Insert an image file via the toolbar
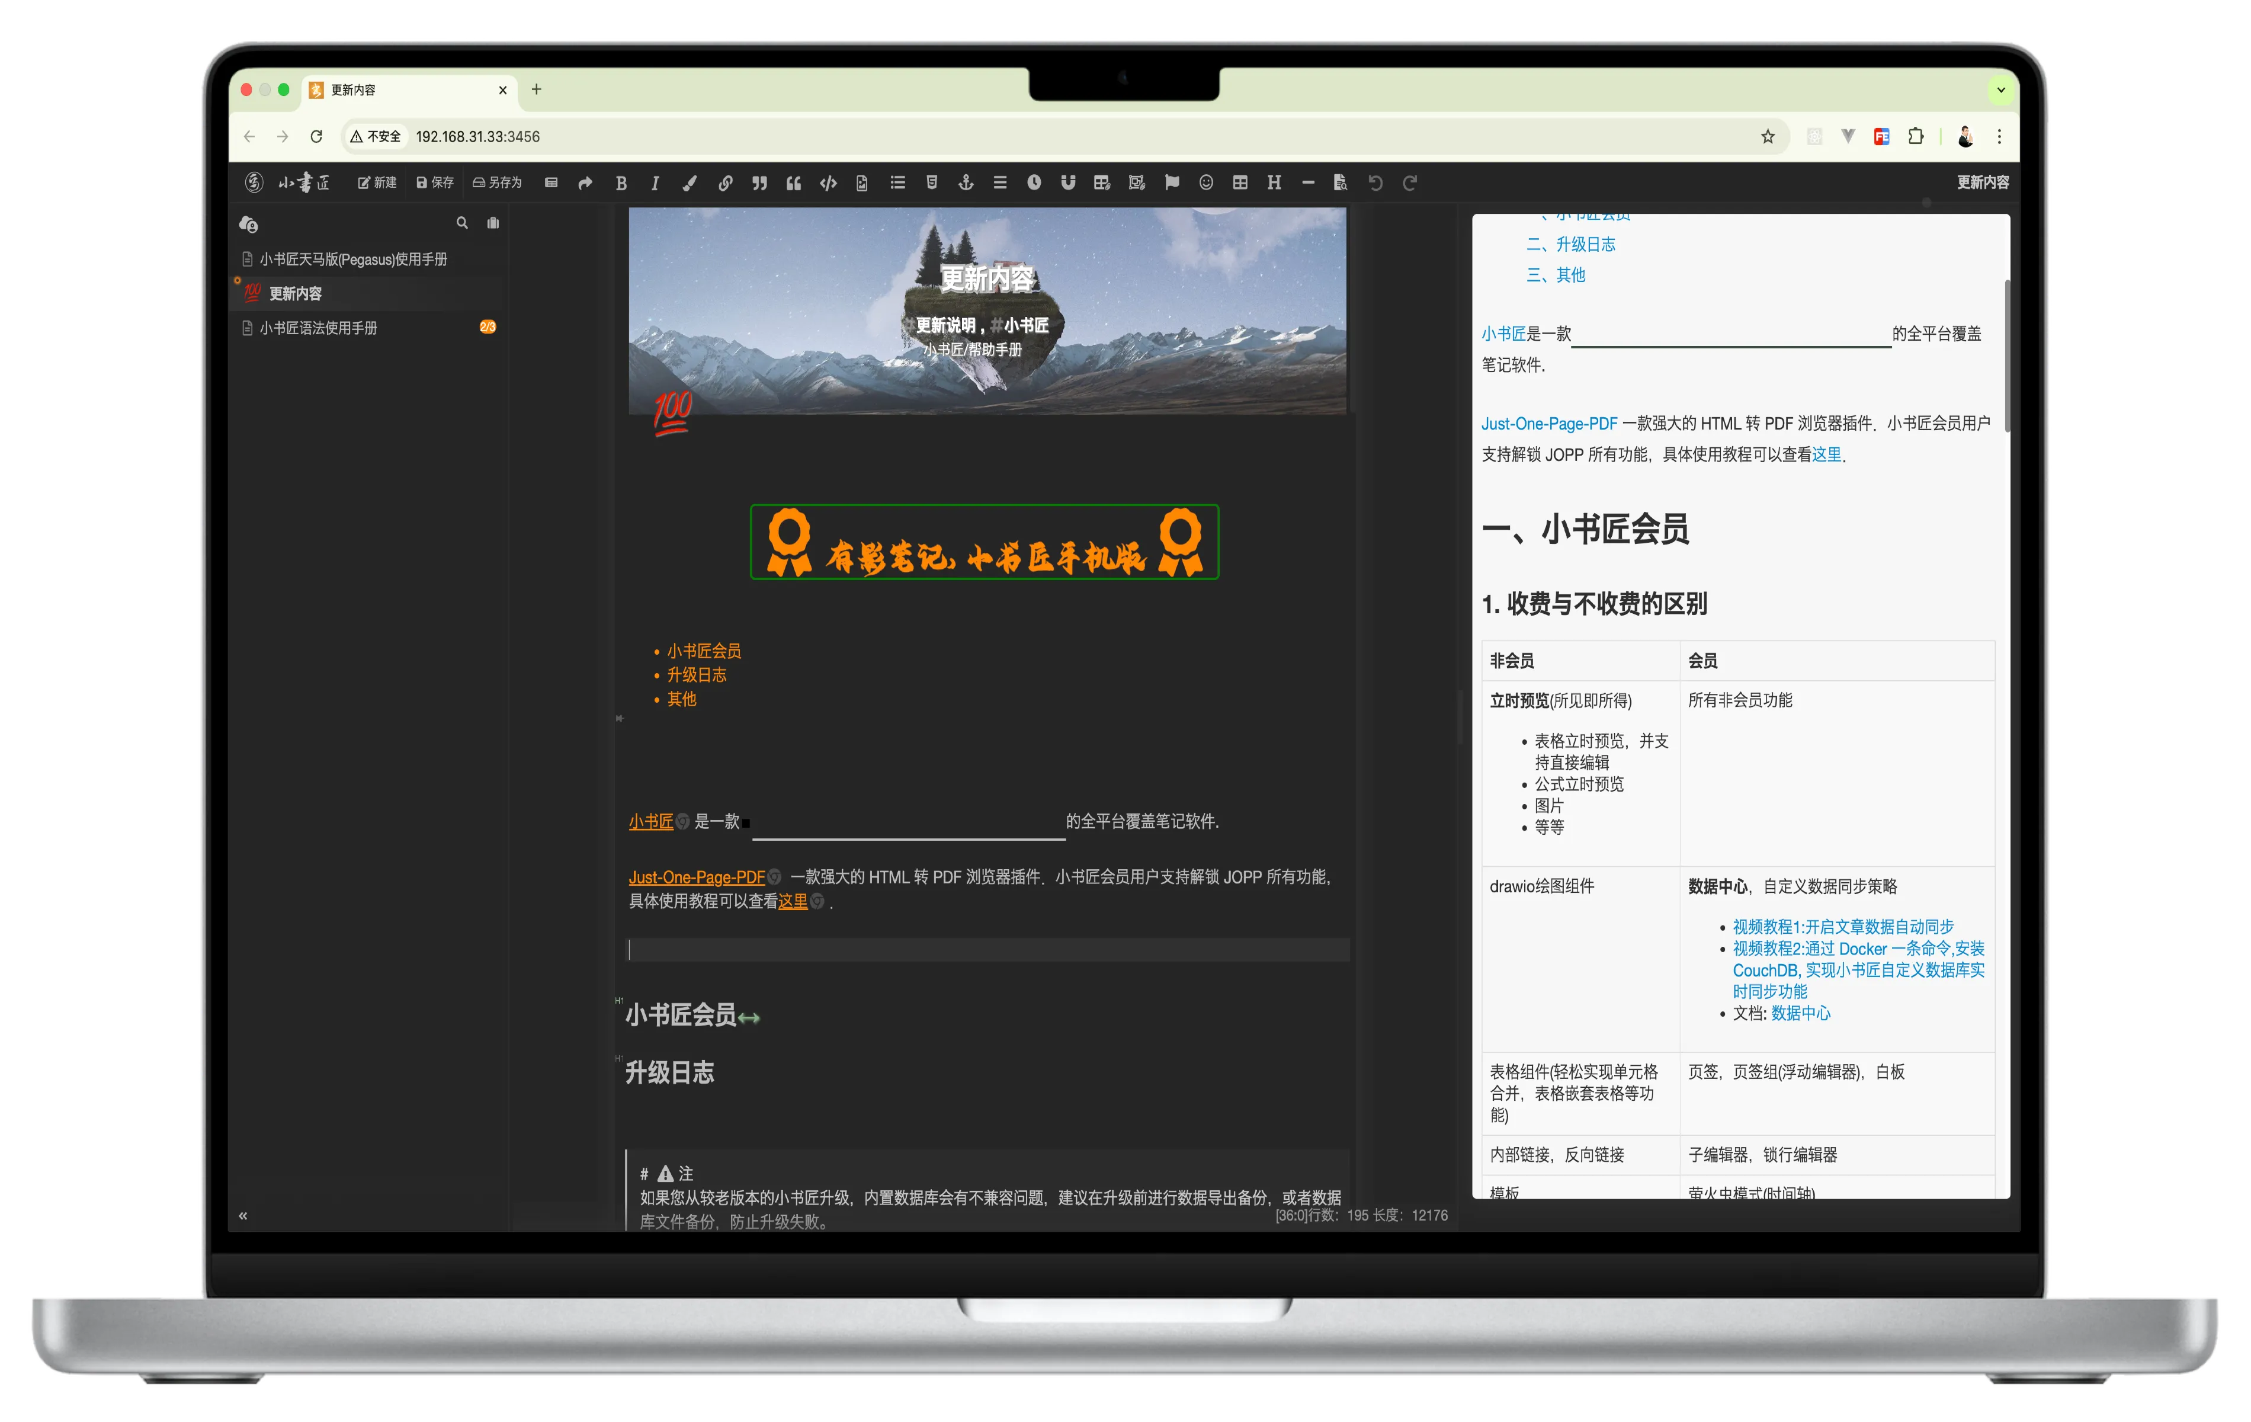The height and width of the screenshot is (1422, 2251). pos(862,183)
